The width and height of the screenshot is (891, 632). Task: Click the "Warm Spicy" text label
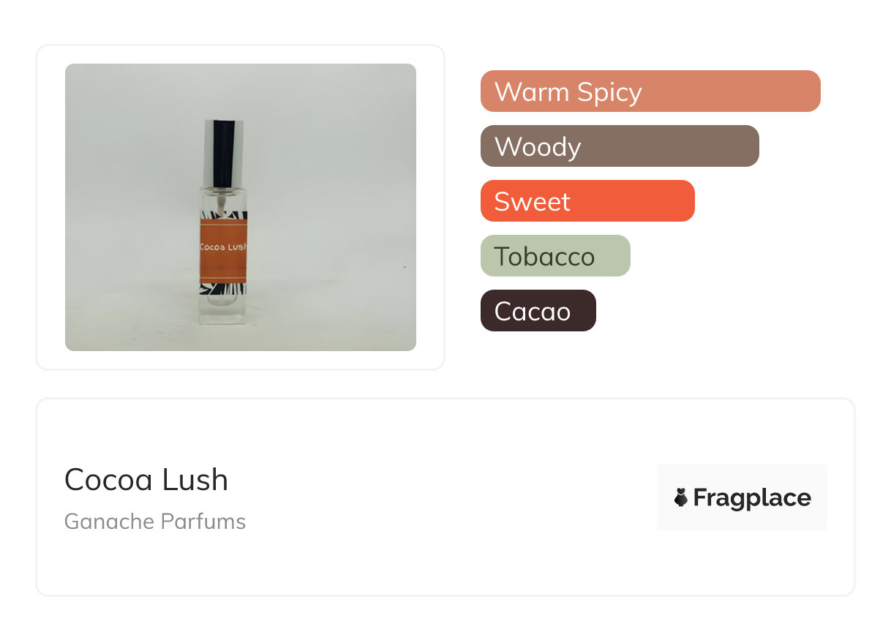568,92
